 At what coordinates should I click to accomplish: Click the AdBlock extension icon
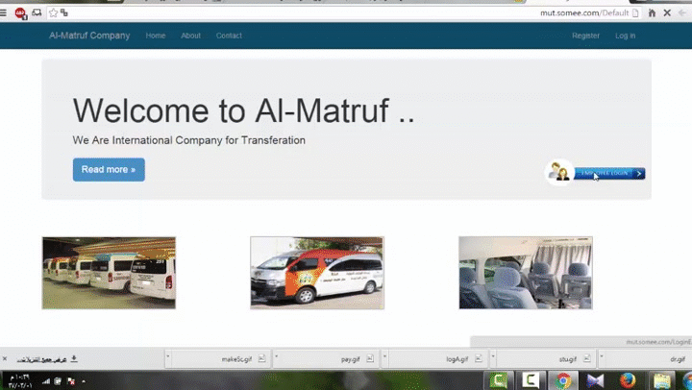pos(20,12)
